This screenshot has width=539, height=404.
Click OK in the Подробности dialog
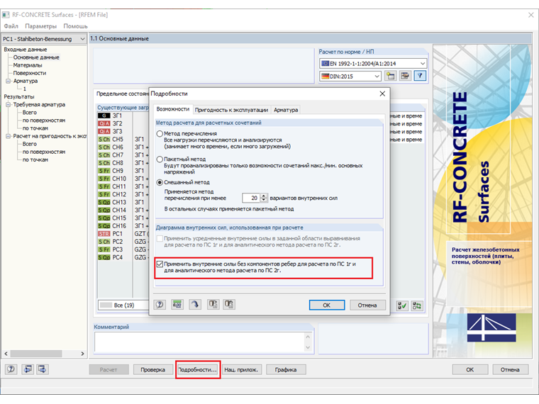coord(326,305)
